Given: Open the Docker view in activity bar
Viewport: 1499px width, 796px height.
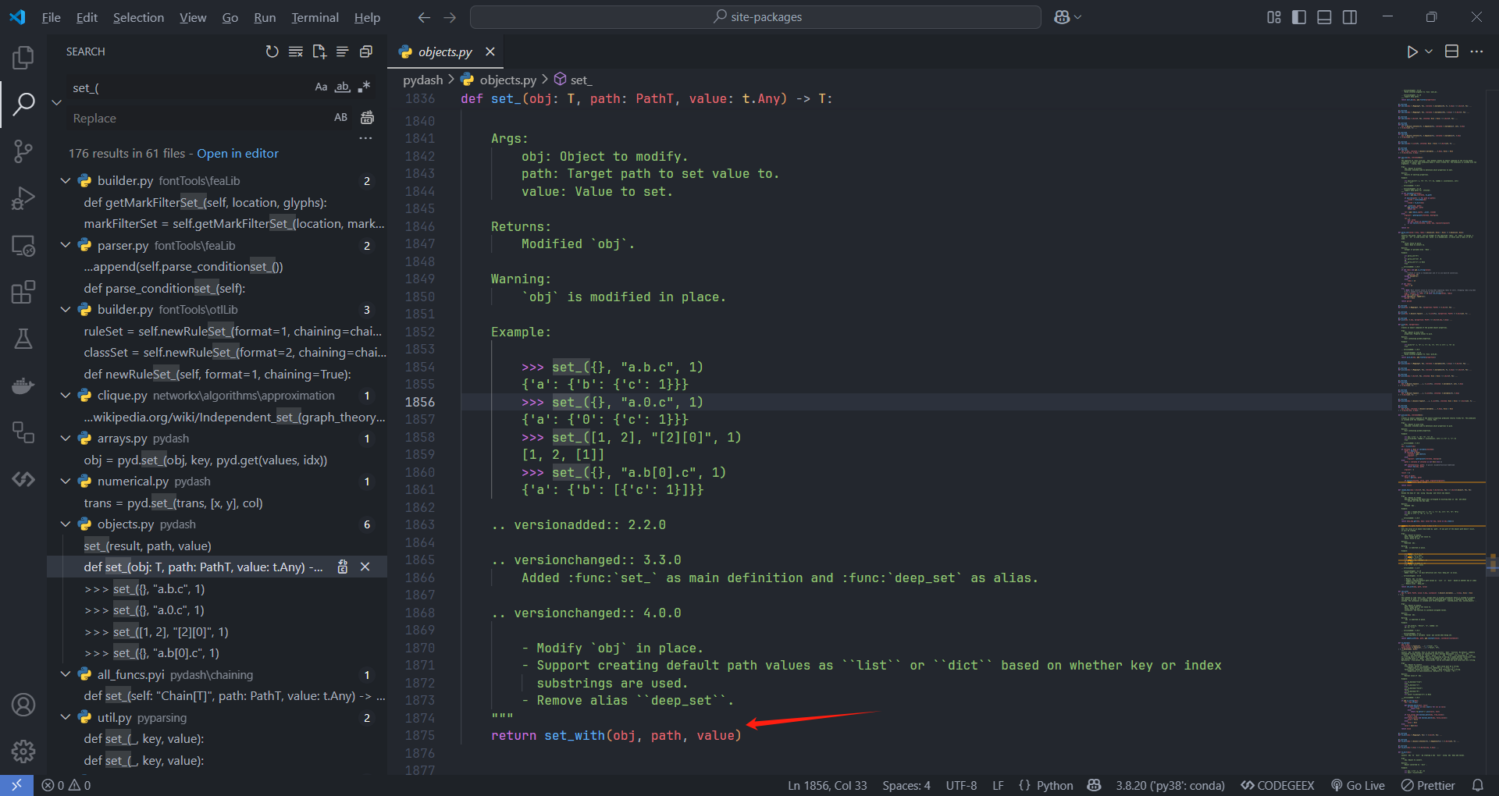Looking at the screenshot, I should [x=23, y=386].
